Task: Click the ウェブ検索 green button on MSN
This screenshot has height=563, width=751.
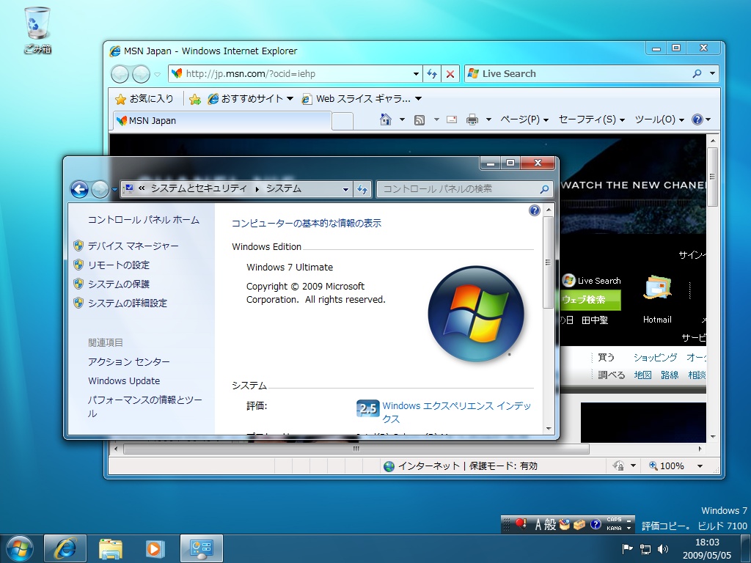Action: tap(590, 300)
